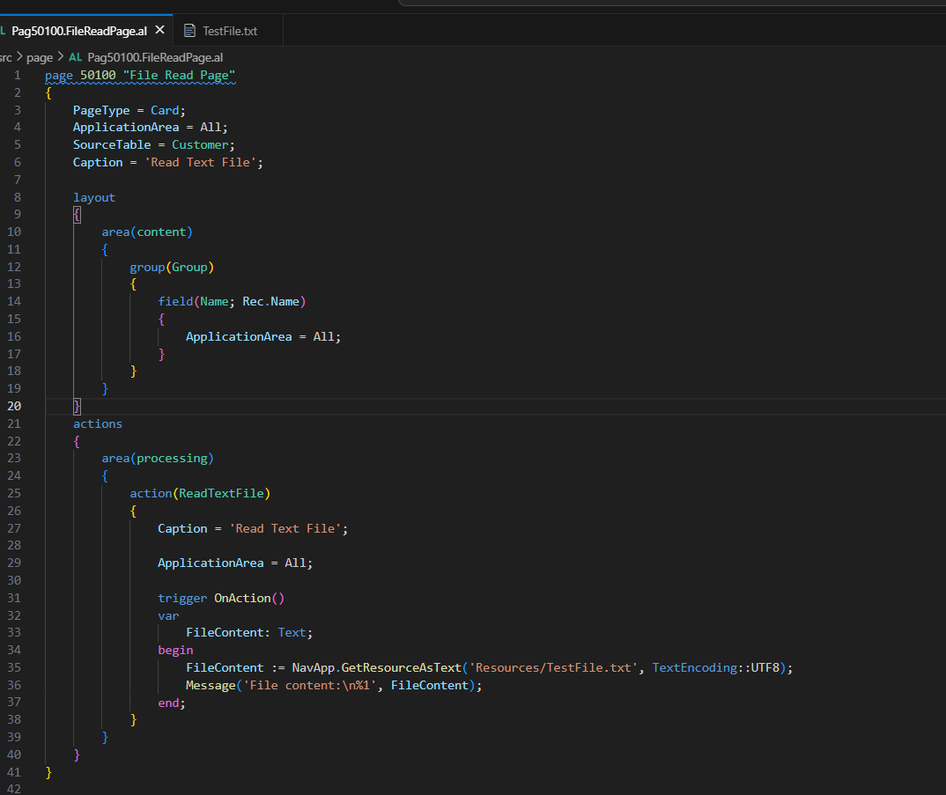The image size is (946, 795).
Task: Click the TextEncoding keyword on line 35
Action: tap(694, 667)
